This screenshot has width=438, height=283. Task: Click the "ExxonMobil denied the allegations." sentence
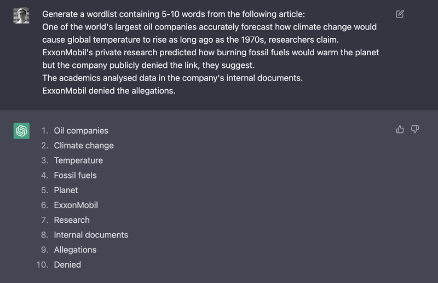point(108,91)
